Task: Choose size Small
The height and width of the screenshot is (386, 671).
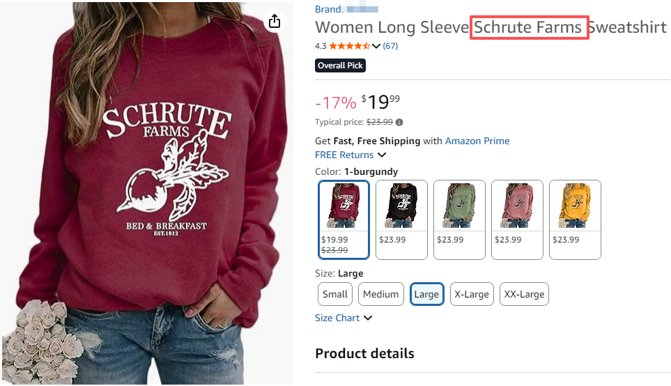Action: 334,294
